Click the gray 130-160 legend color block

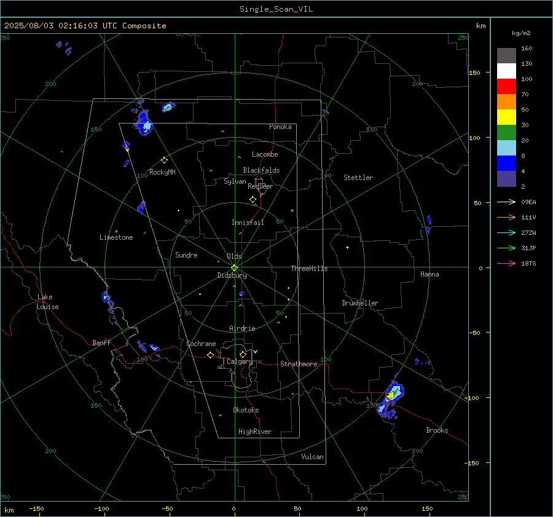[x=506, y=56]
